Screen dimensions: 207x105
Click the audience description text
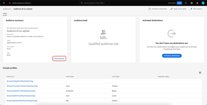25,36
